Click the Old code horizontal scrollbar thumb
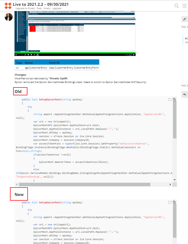The width and height of the screenshot is (188, 244). [x=85, y=185]
